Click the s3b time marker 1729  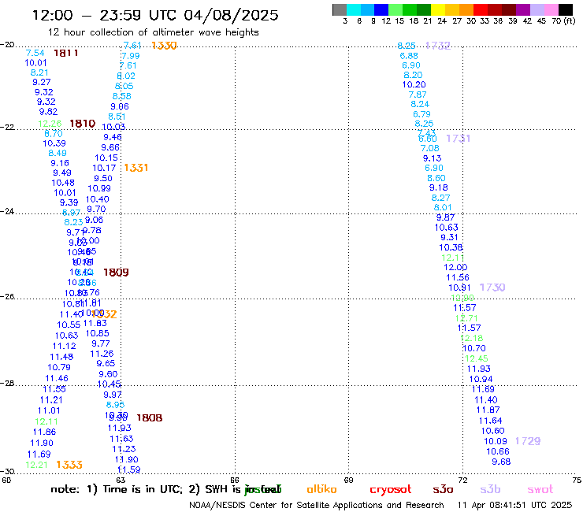click(x=528, y=441)
